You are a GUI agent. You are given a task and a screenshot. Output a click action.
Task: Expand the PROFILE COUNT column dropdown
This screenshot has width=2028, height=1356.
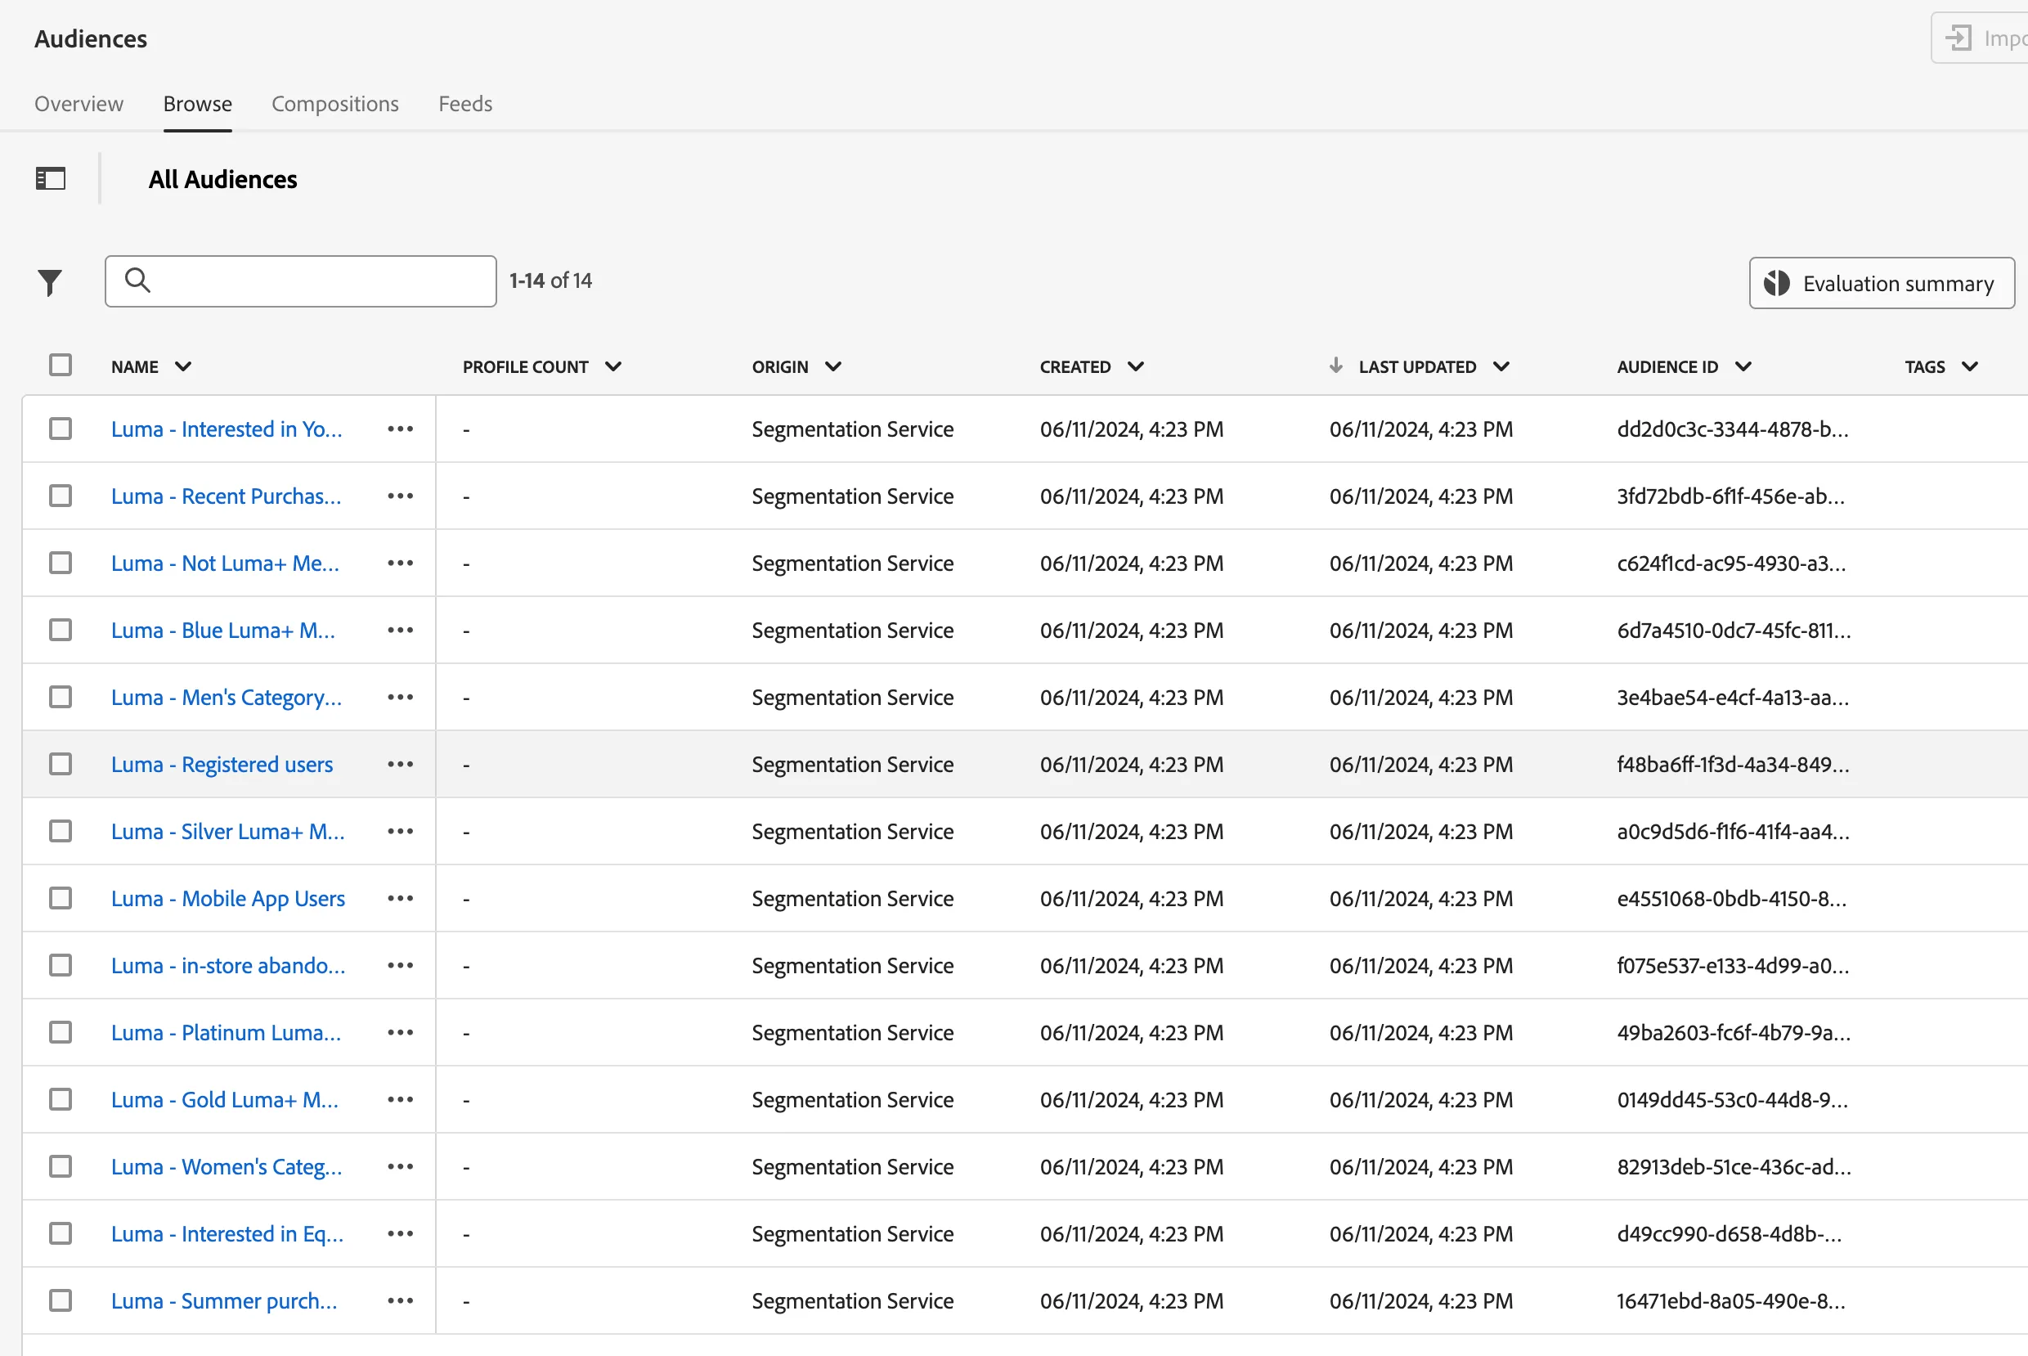(612, 366)
